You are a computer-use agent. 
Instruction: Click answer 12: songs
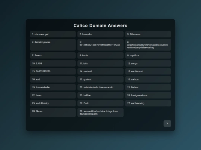pos(148,63)
